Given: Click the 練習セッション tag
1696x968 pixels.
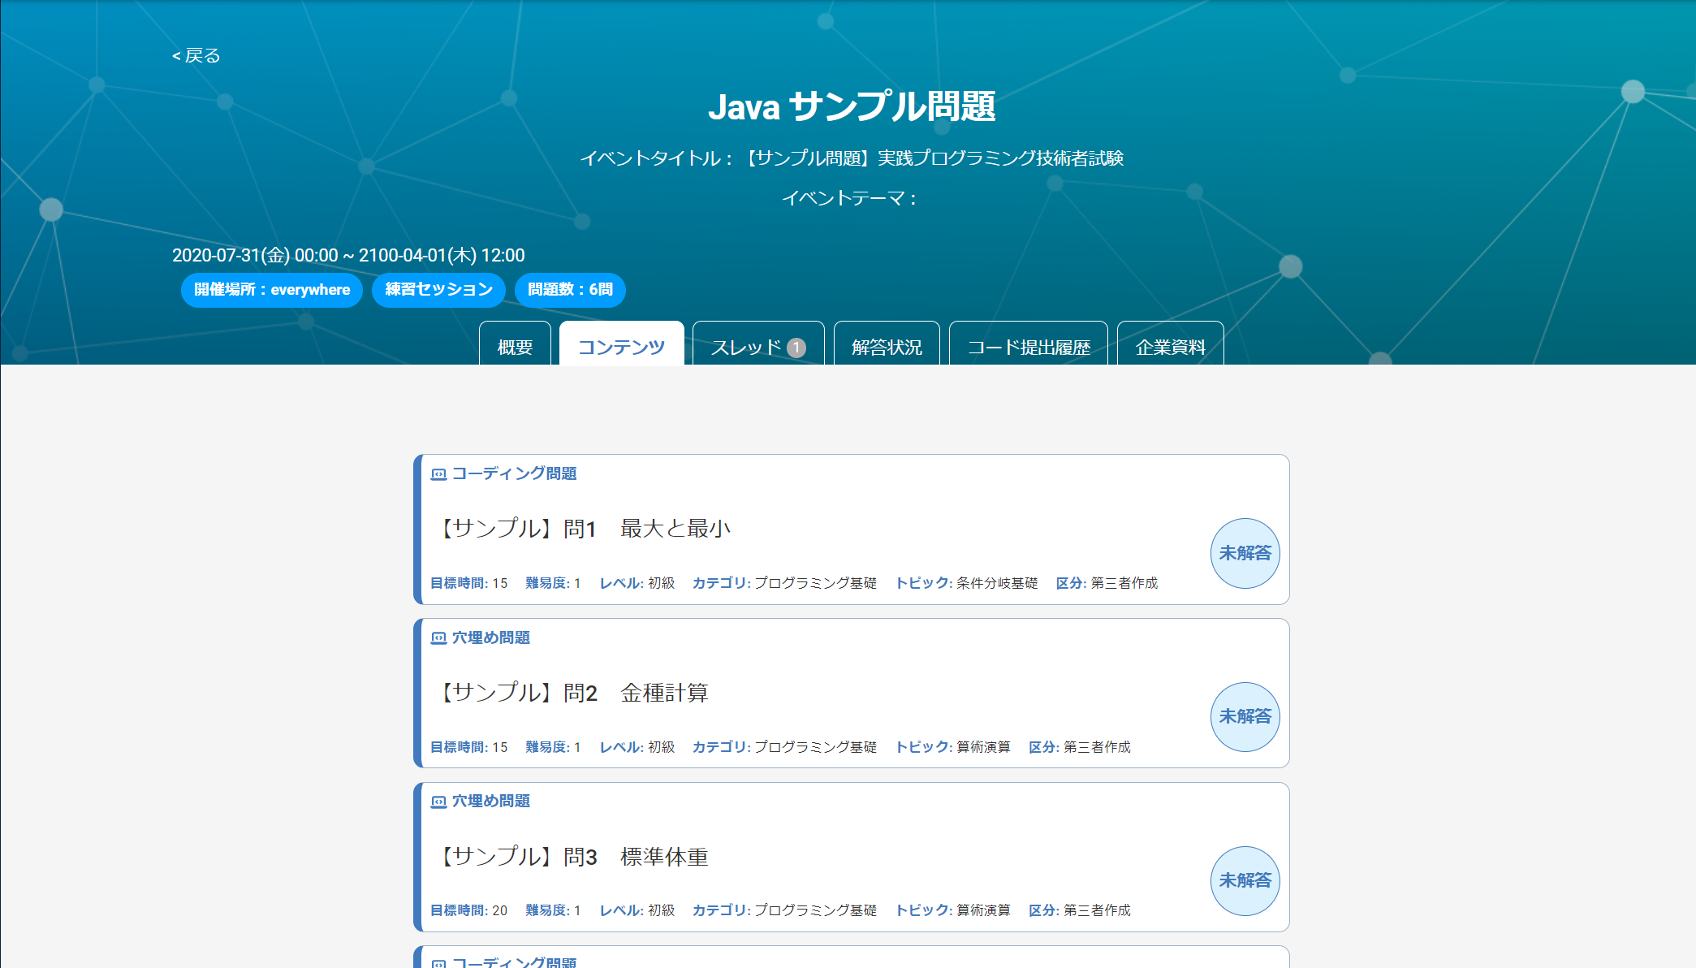Looking at the screenshot, I should (x=438, y=290).
